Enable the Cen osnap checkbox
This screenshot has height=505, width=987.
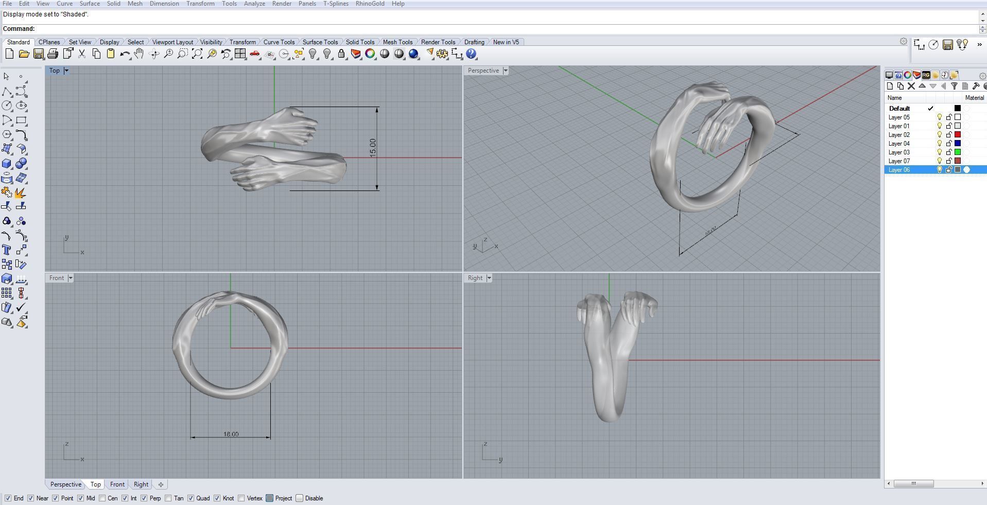102,498
